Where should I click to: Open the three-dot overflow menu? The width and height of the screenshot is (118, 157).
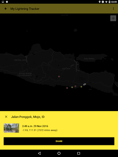pyautogui.click(x=113, y=9)
